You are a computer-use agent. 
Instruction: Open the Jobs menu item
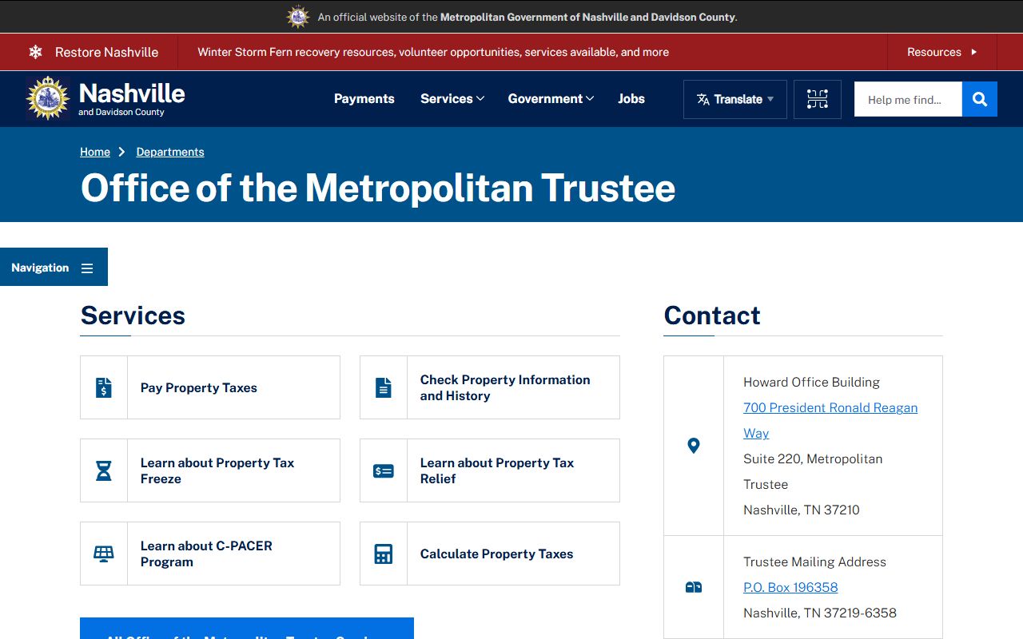[631, 99]
